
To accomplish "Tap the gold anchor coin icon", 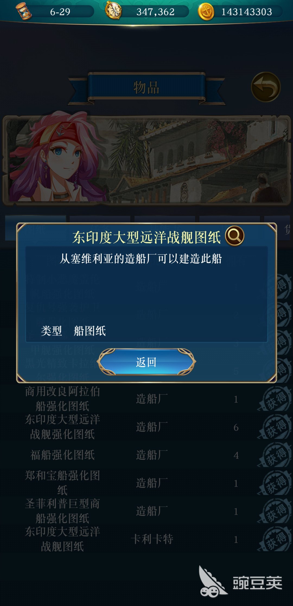I will point(206,12).
